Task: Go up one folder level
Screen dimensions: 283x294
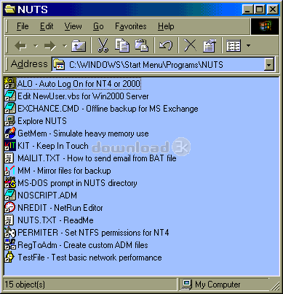Action: pyautogui.click(x=79, y=45)
